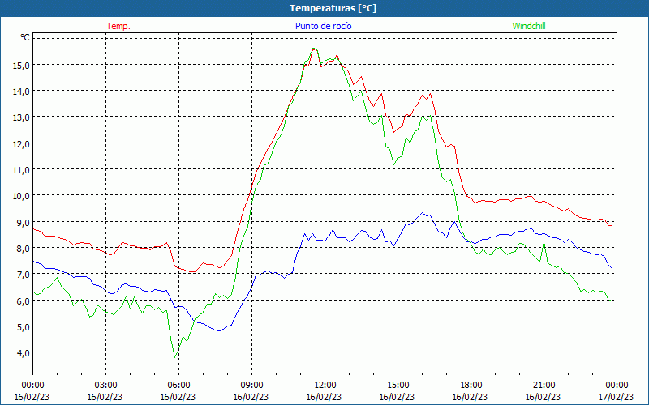The image size is (649, 405).
Task: Click the 7,0 y-axis value
Action: (24, 274)
